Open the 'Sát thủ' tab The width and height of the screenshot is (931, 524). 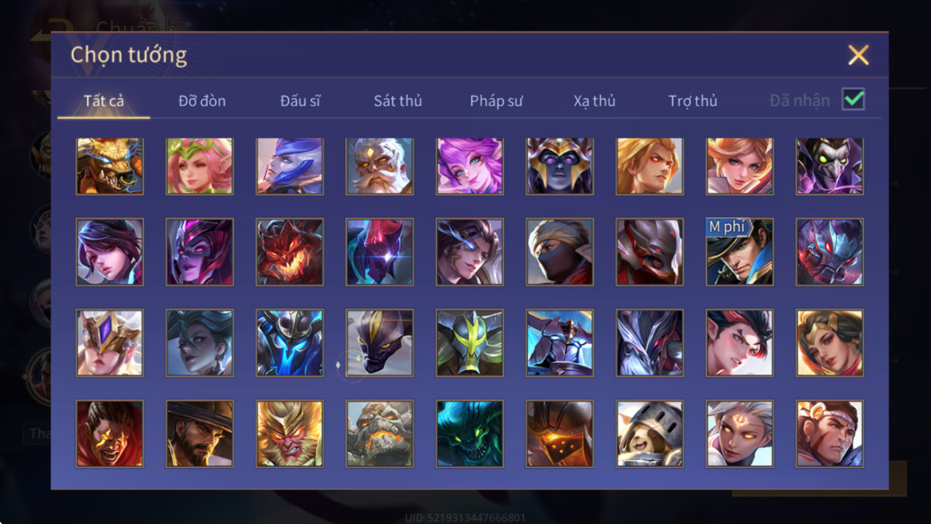click(x=398, y=101)
